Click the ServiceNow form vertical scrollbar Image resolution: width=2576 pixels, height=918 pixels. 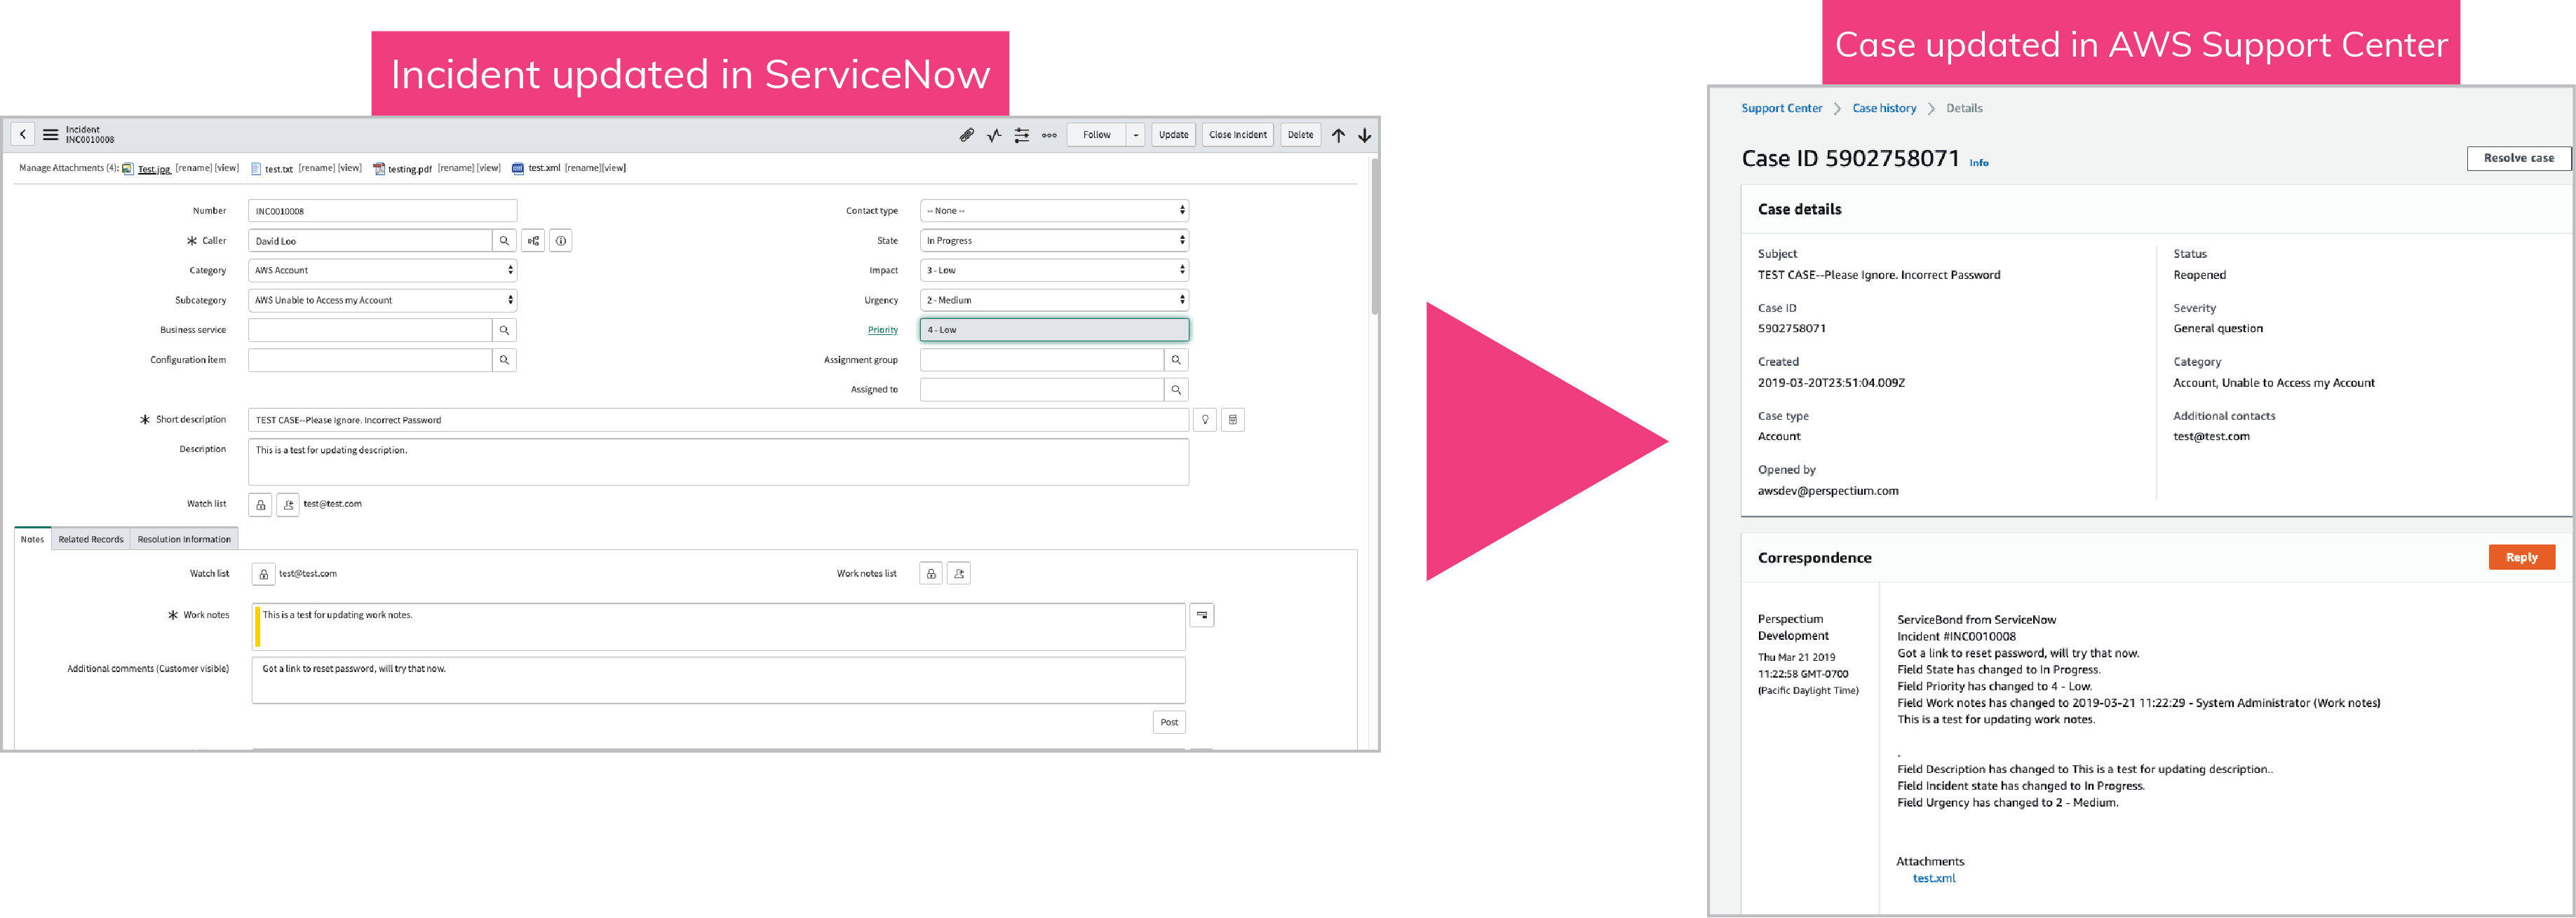click(1374, 237)
